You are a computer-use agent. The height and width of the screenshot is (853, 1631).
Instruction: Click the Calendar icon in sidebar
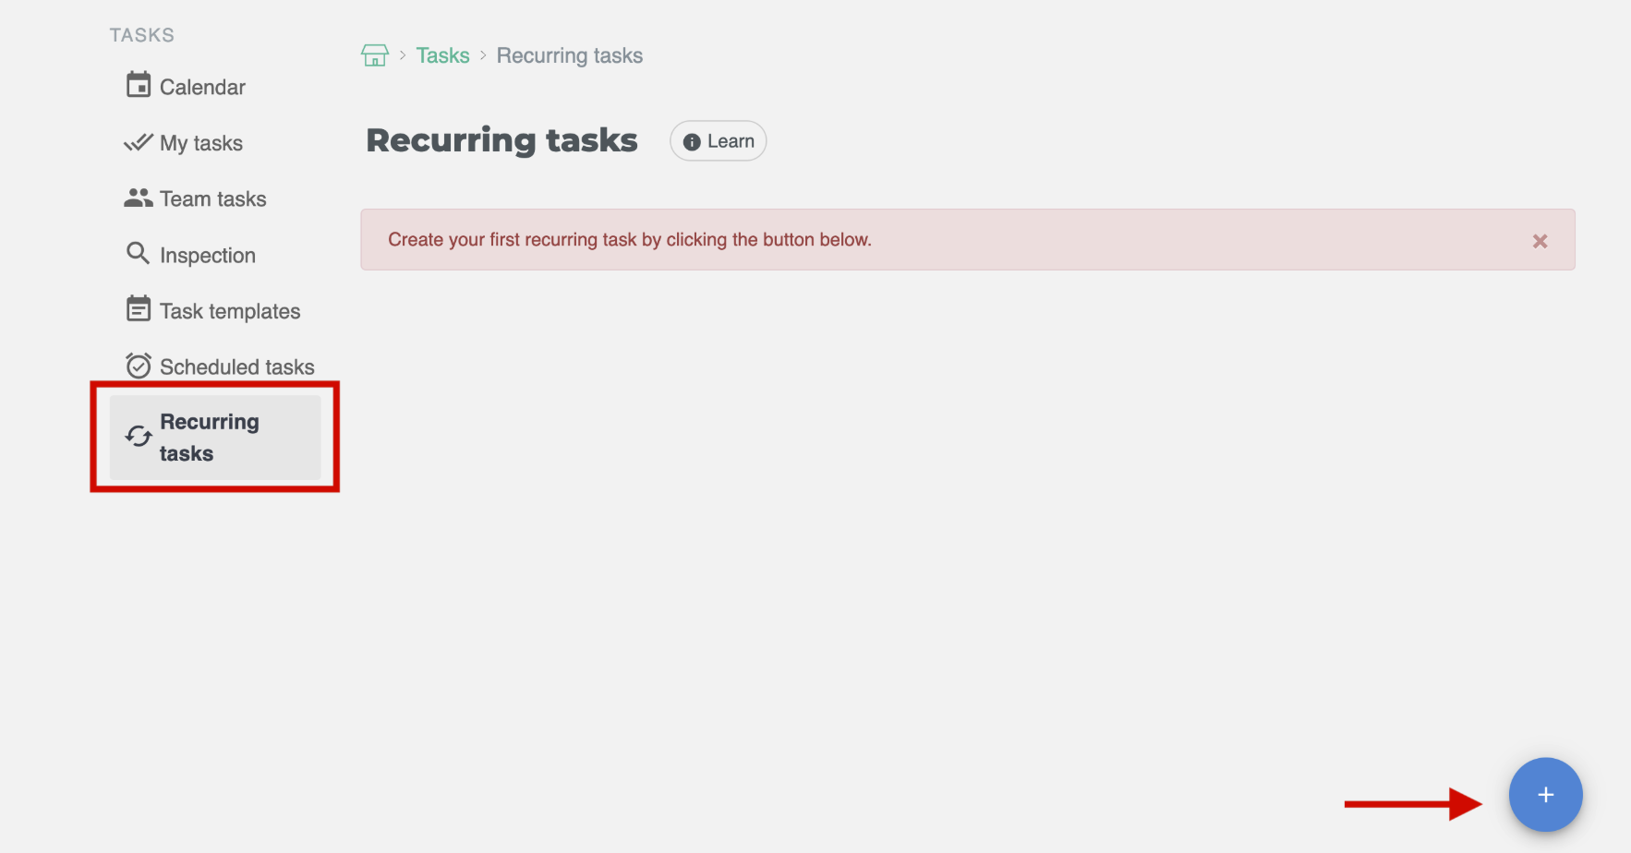click(x=139, y=85)
